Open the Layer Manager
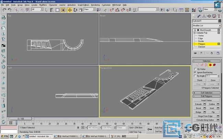Screen dimensions: 223x139 coord(175,10)
